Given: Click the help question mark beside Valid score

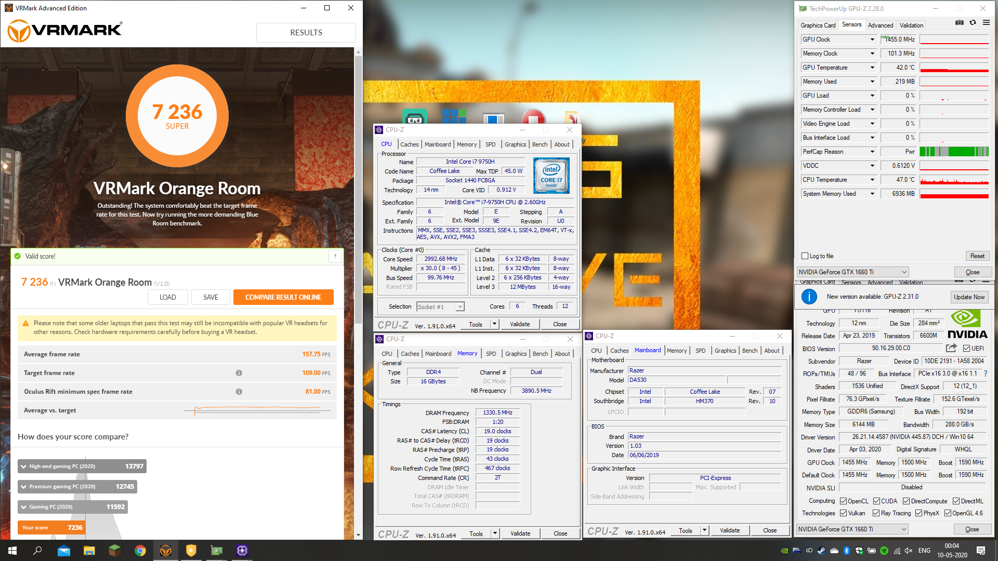Looking at the screenshot, I should click(x=335, y=256).
